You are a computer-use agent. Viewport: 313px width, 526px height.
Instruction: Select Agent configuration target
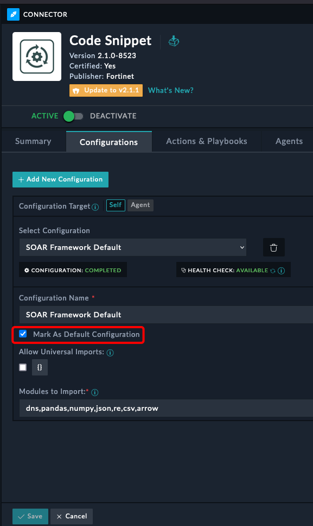coord(140,205)
